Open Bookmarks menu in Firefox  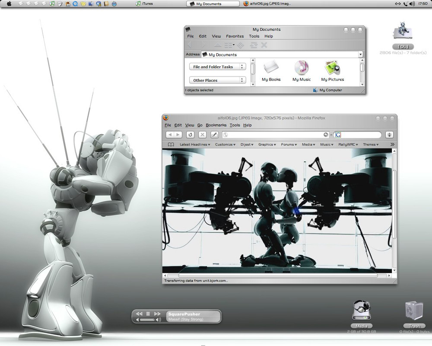click(216, 125)
